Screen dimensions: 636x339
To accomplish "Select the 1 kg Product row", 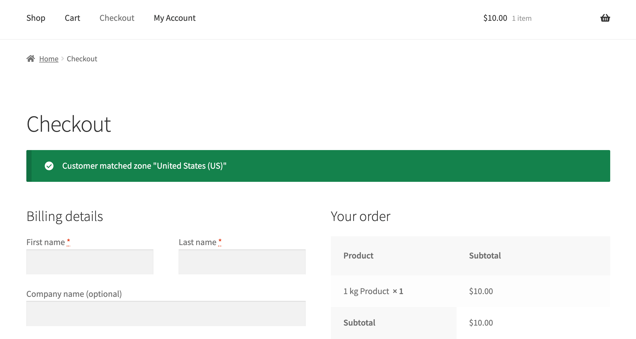I will coord(373,291).
